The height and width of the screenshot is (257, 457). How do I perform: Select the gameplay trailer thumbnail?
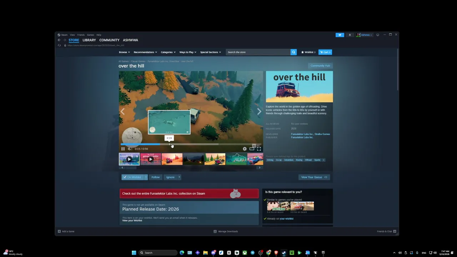click(150, 159)
